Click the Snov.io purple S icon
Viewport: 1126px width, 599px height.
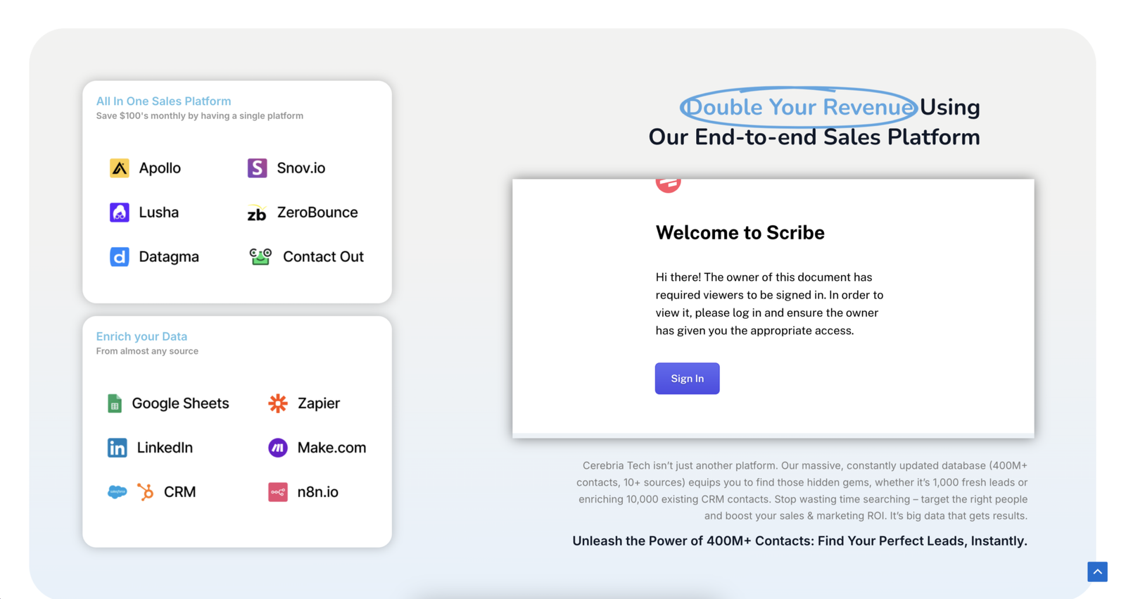click(x=257, y=168)
